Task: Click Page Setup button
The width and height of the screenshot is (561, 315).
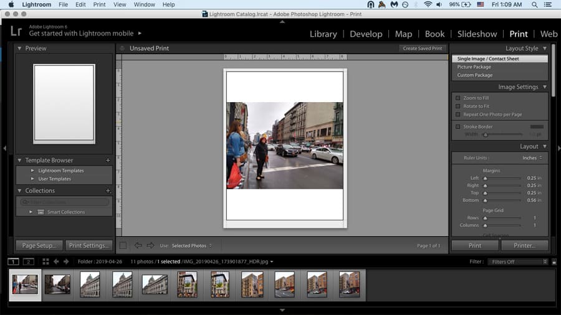Action: tap(39, 245)
